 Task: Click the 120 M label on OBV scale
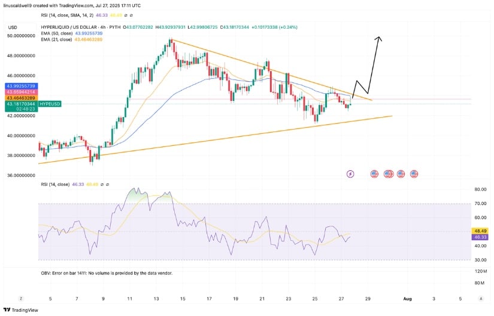pyautogui.click(x=481, y=271)
